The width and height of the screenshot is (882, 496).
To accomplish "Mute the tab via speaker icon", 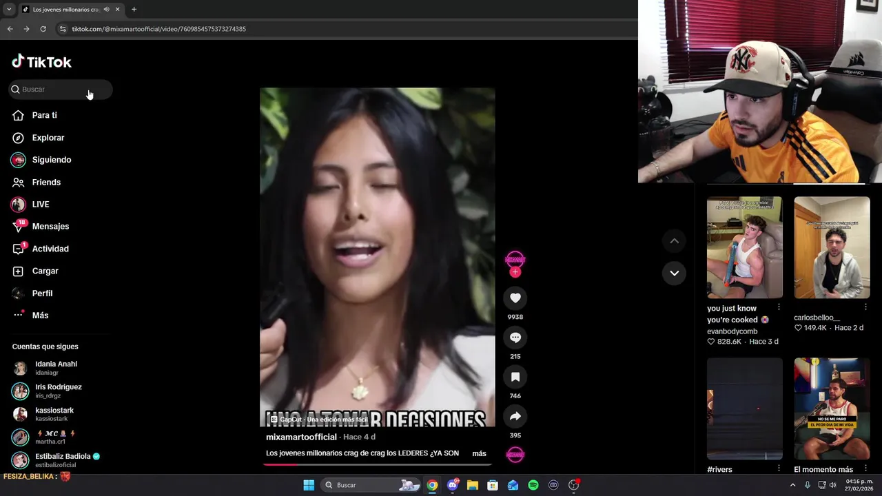I will (106, 10).
